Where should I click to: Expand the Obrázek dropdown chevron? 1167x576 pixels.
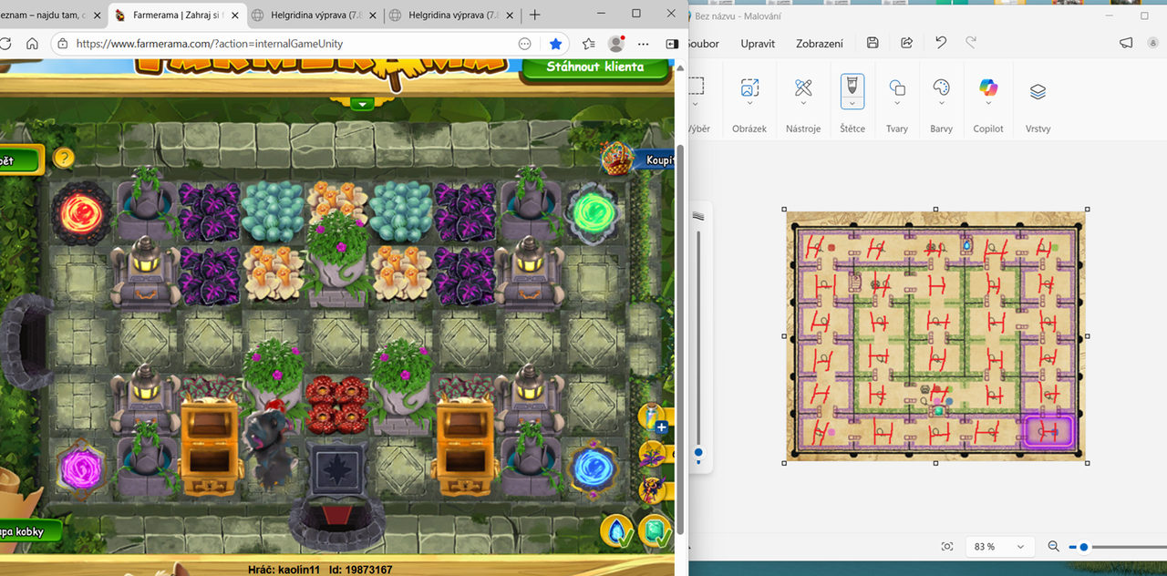pos(749,105)
